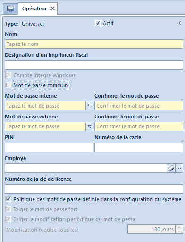The height and width of the screenshot is (242, 185).
Task: Decrease days with the stepper down arrow
Action: pos(179,232)
